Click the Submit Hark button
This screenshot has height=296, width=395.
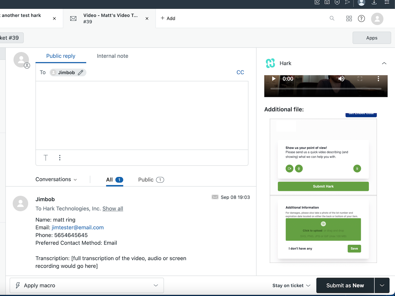coord(323,187)
